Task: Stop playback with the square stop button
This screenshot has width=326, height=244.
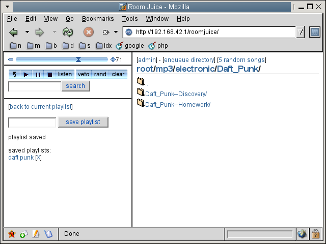Action: 50,74
